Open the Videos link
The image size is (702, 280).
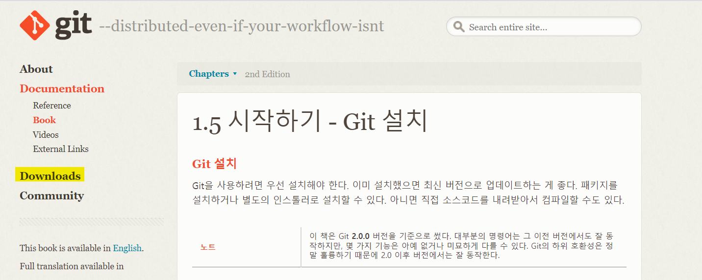click(46, 135)
